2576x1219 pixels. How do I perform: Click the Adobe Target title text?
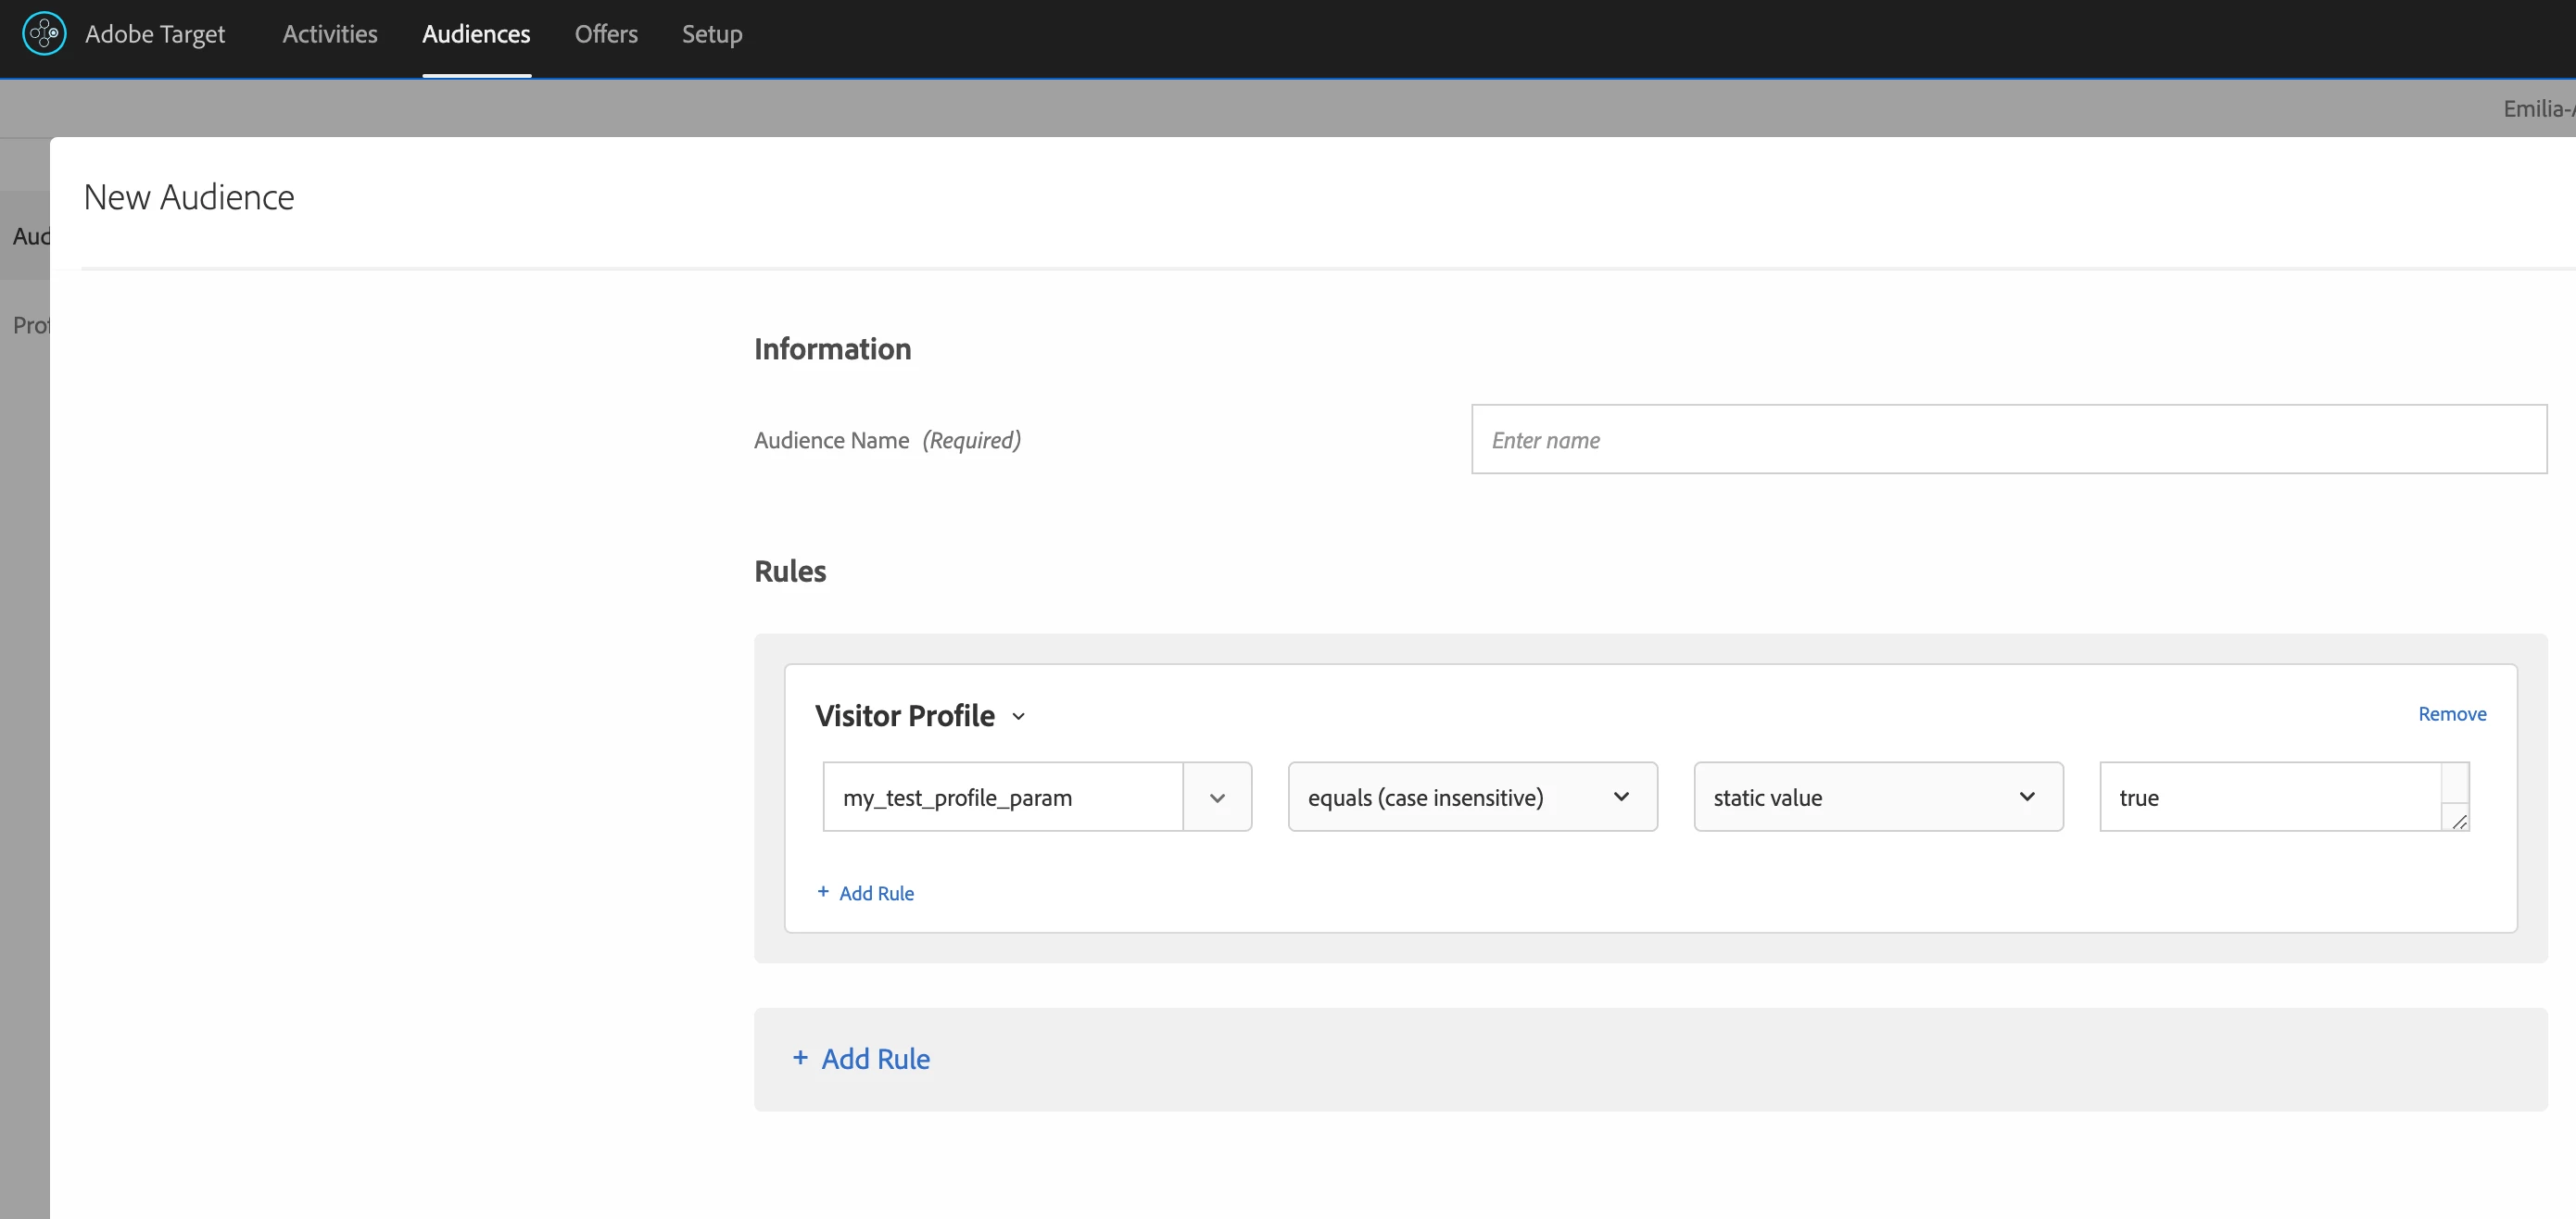point(155,34)
